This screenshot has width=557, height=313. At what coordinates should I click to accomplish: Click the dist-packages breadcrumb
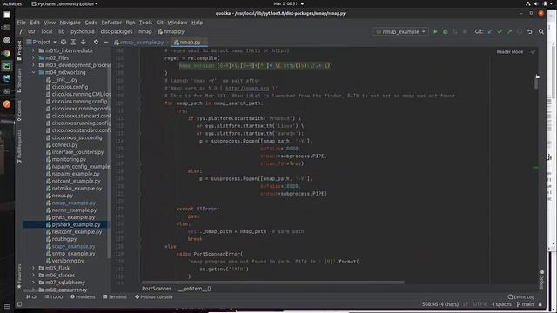117,31
